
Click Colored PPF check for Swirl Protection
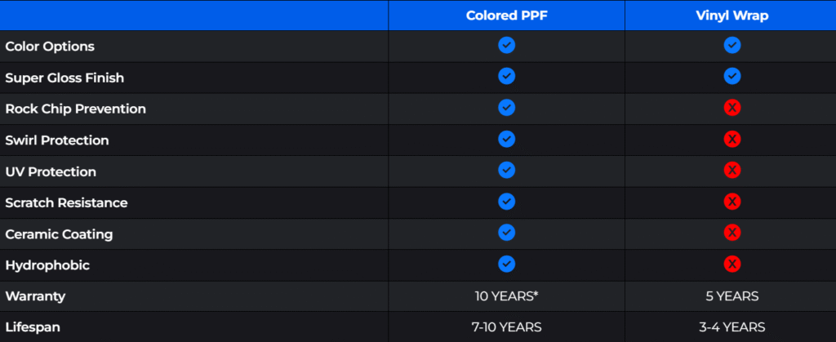[x=506, y=140]
